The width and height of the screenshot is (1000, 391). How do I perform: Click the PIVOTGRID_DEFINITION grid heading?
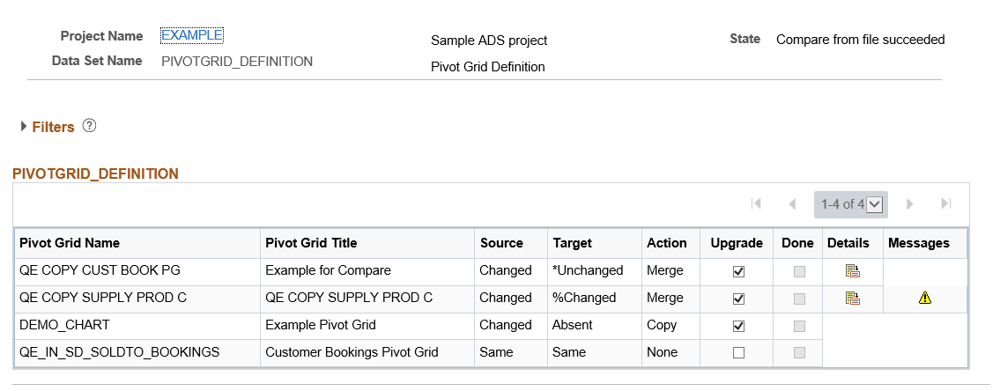[96, 173]
